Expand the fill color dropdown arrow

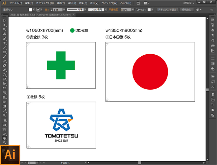tap(34, 10)
